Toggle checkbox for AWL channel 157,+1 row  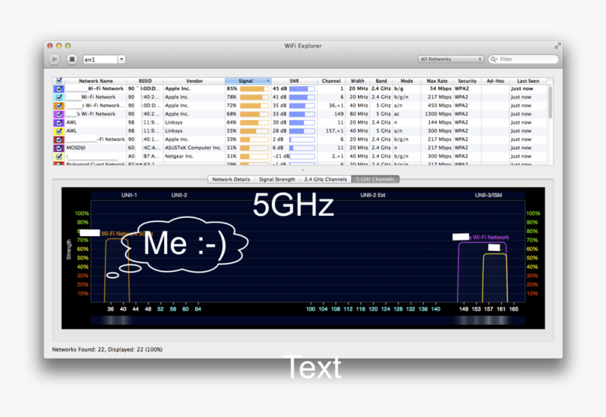(58, 131)
